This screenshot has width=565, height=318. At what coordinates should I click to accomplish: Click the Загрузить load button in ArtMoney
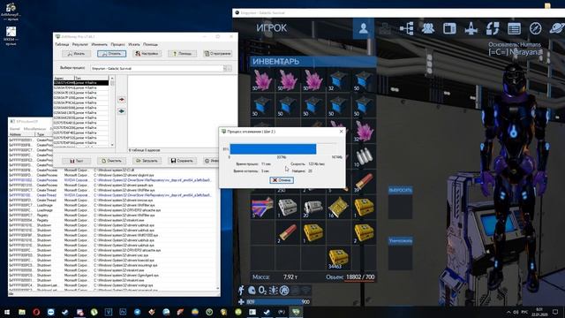[147, 161]
